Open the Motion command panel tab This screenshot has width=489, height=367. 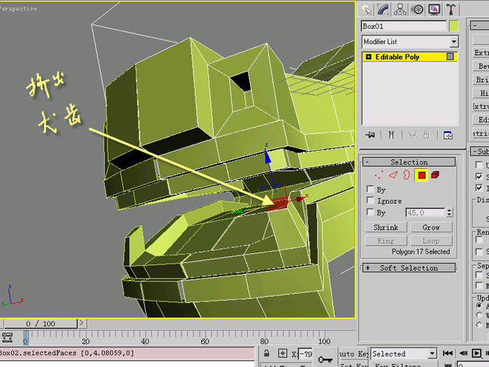[x=417, y=9]
